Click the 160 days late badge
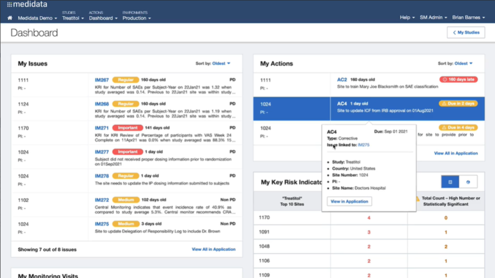 pos(458,79)
